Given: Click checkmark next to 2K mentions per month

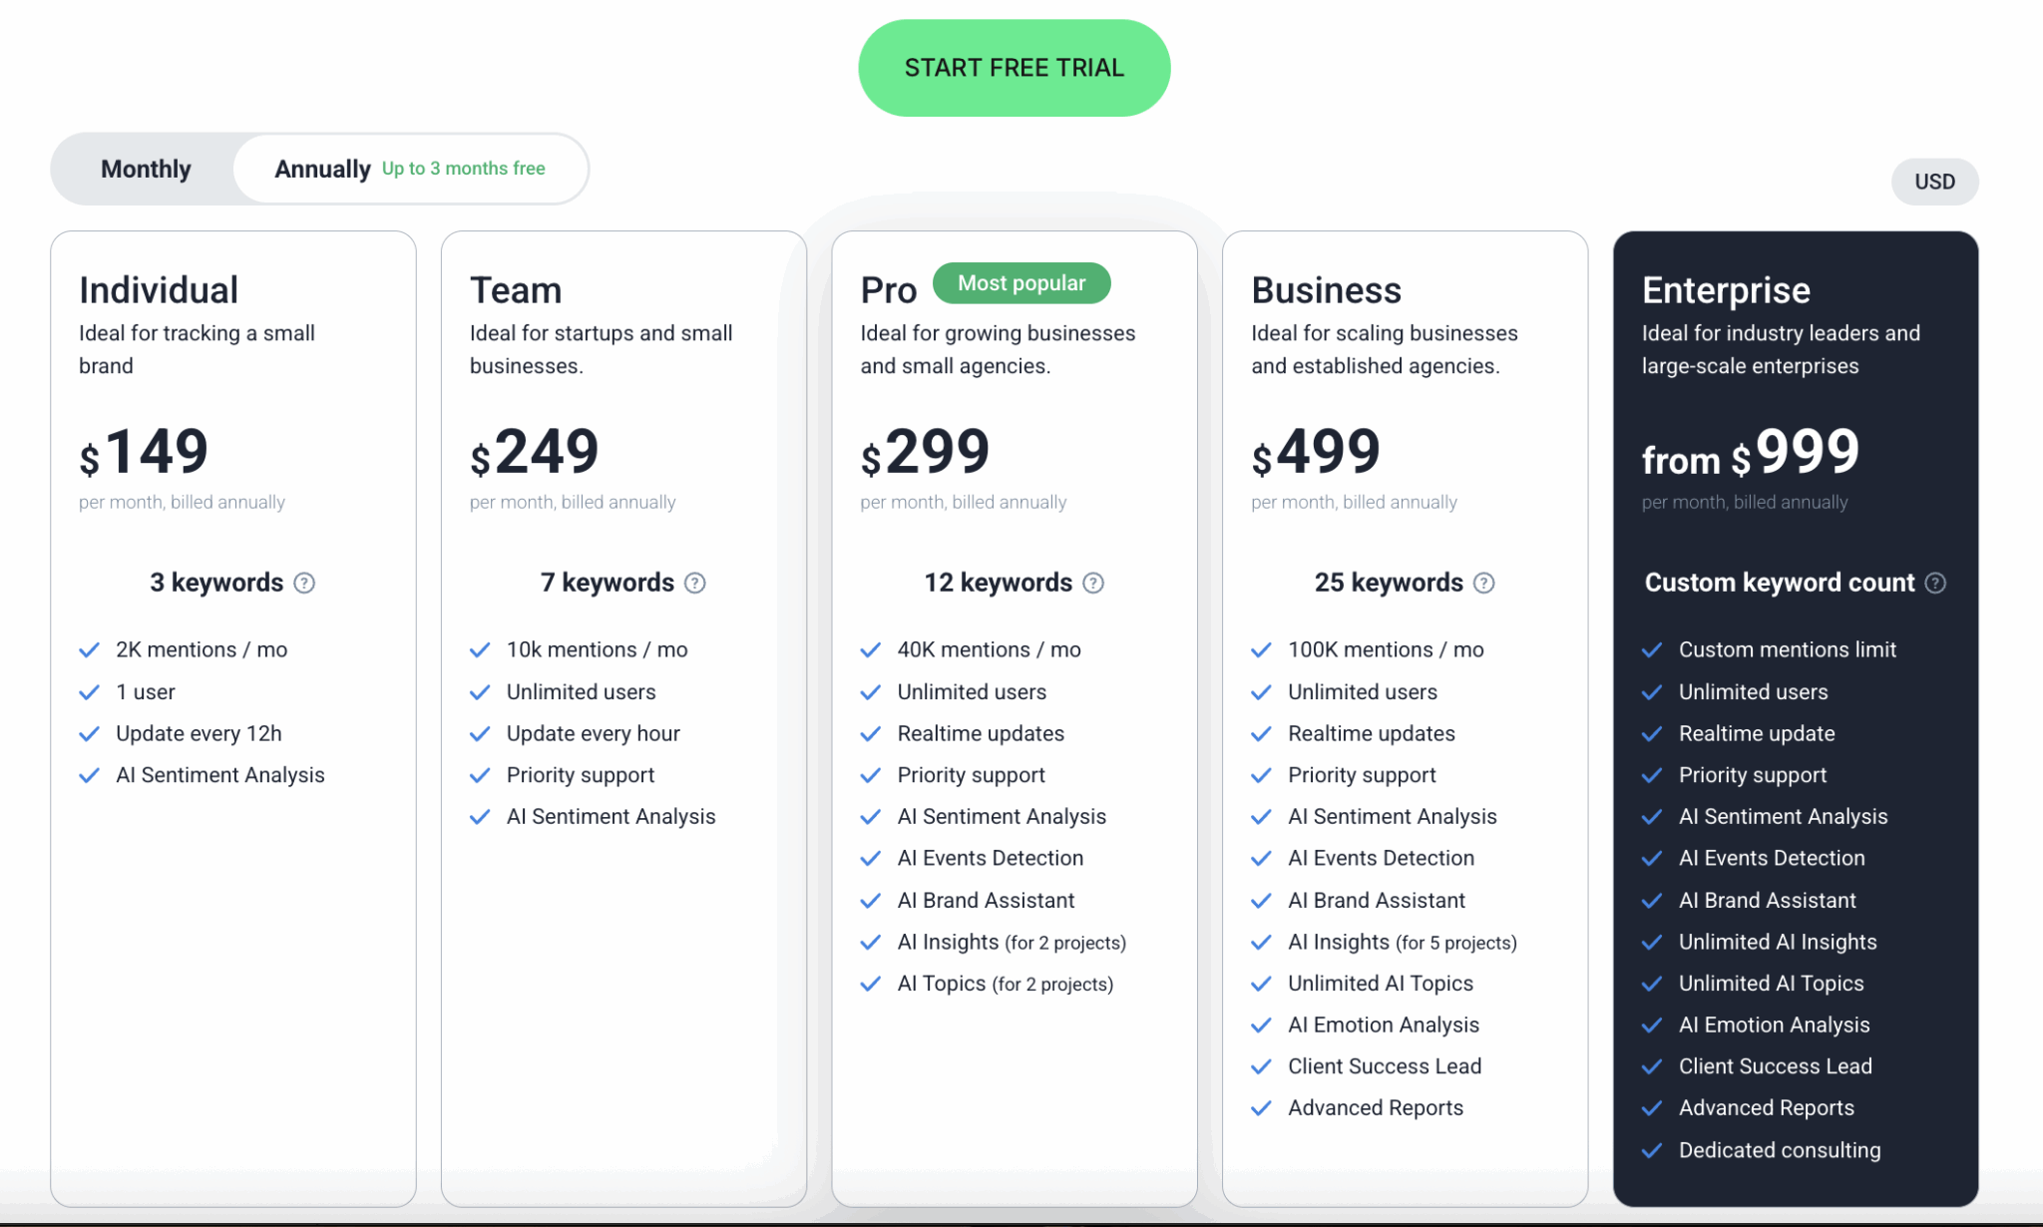Looking at the screenshot, I should point(89,649).
